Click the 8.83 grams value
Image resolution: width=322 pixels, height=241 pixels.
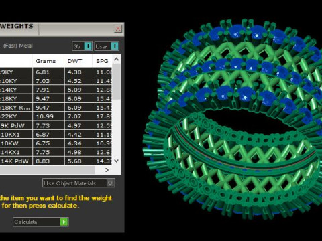click(x=43, y=161)
